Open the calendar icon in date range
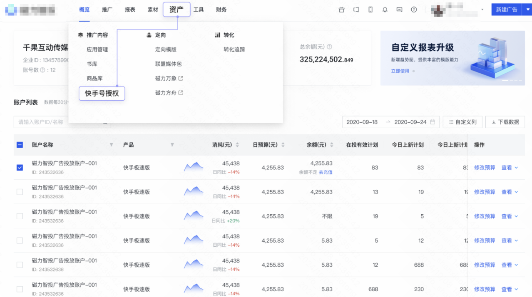532x297 pixels. pyautogui.click(x=433, y=122)
